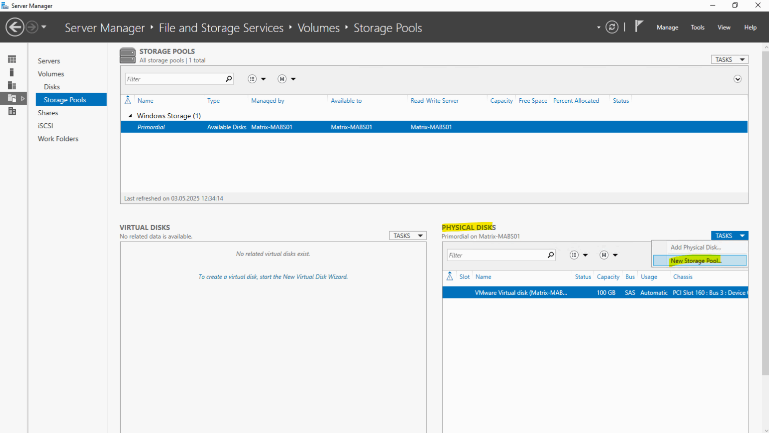Image resolution: width=769 pixels, height=433 pixels.
Task: Open Dashboard icon in left sidebar
Action: tap(12, 59)
